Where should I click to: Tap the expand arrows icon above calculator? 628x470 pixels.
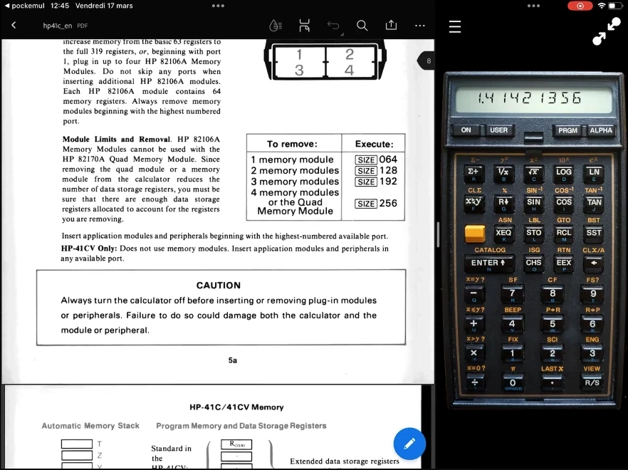(x=606, y=31)
